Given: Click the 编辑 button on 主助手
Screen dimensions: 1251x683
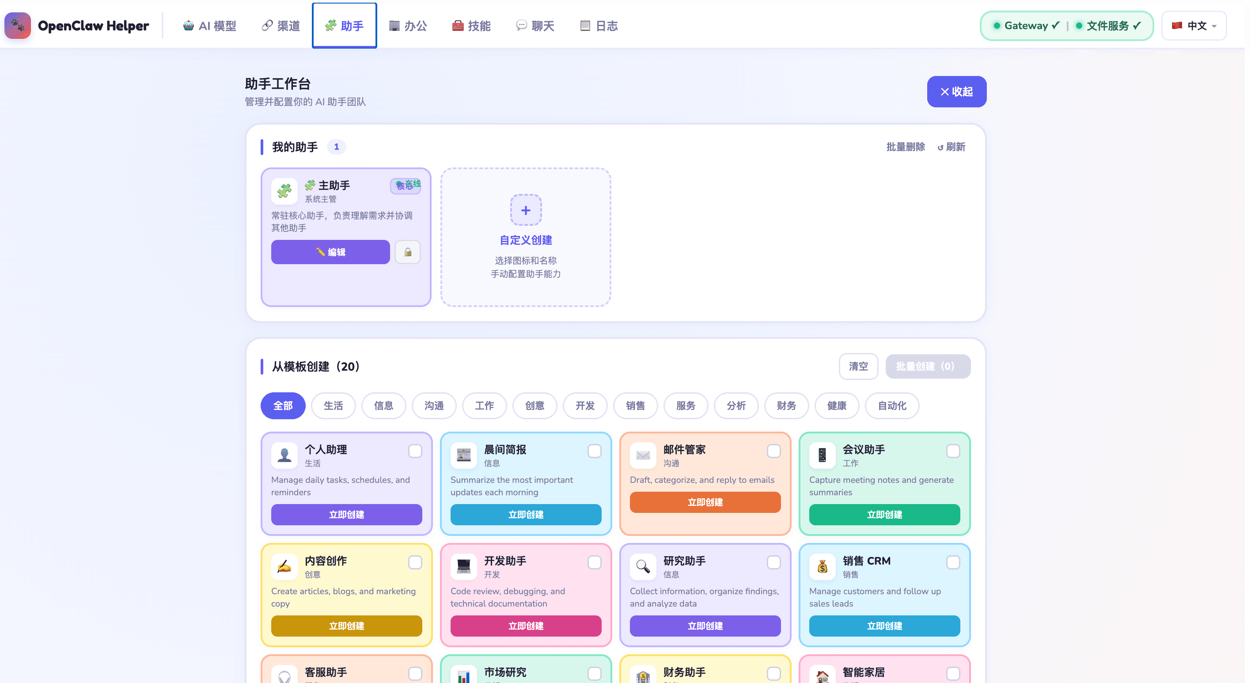Looking at the screenshot, I should coord(330,252).
